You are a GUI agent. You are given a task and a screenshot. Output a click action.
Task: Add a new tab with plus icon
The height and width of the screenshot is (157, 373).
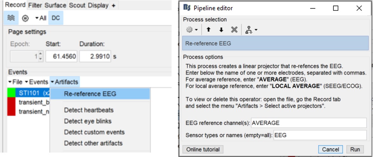click(x=113, y=5)
